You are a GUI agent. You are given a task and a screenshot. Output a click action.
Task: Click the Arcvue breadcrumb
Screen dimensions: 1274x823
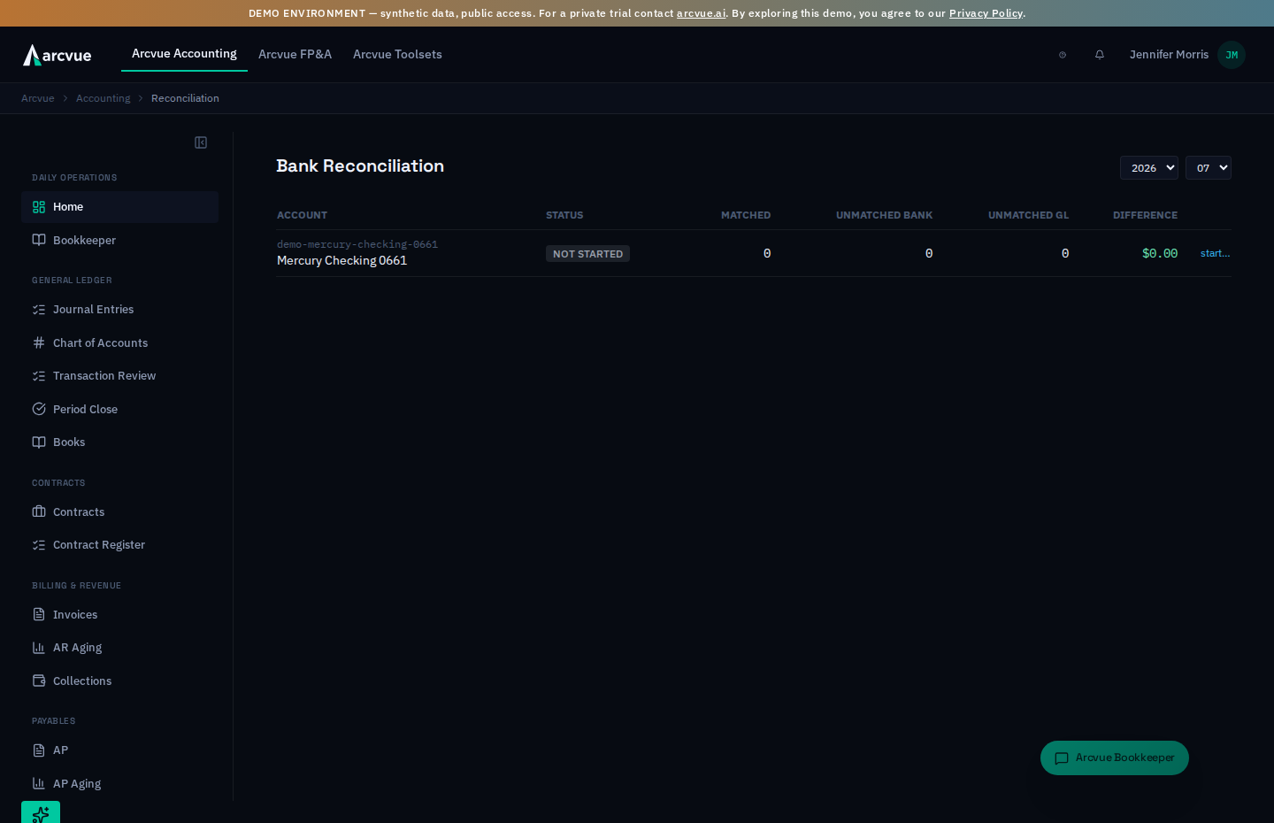[x=37, y=98]
